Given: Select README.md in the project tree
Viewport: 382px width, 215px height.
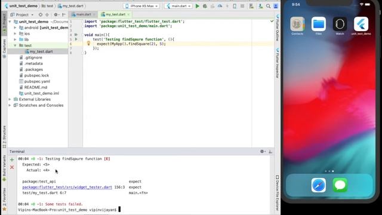Looking at the screenshot, I should (x=38, y=87).
